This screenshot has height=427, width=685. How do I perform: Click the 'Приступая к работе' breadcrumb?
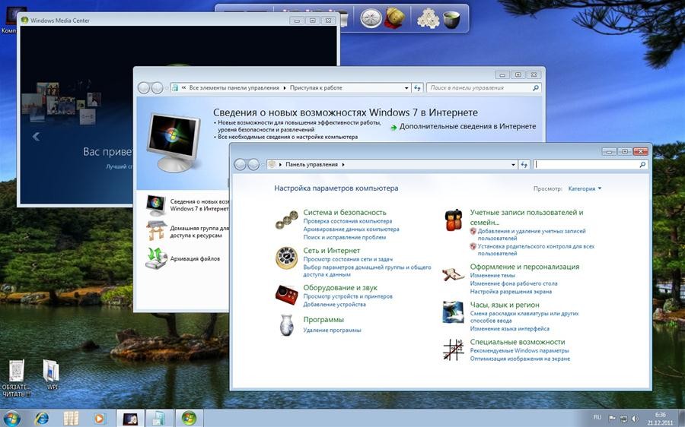coord(316,88)
